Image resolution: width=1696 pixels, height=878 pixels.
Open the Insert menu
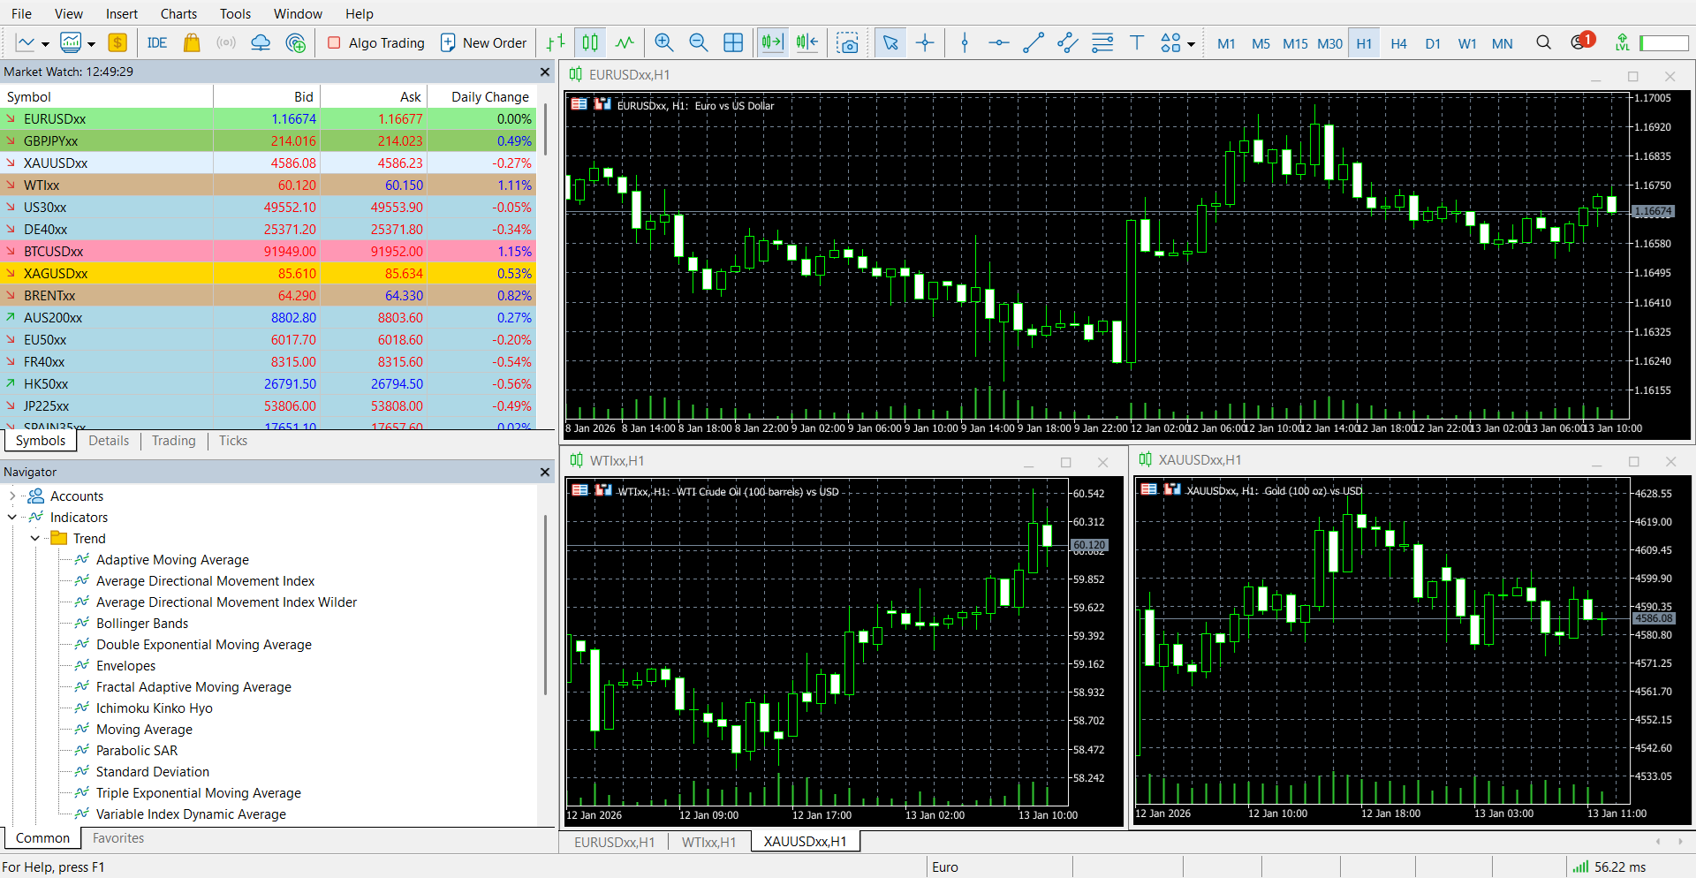[x=122, y=13]
